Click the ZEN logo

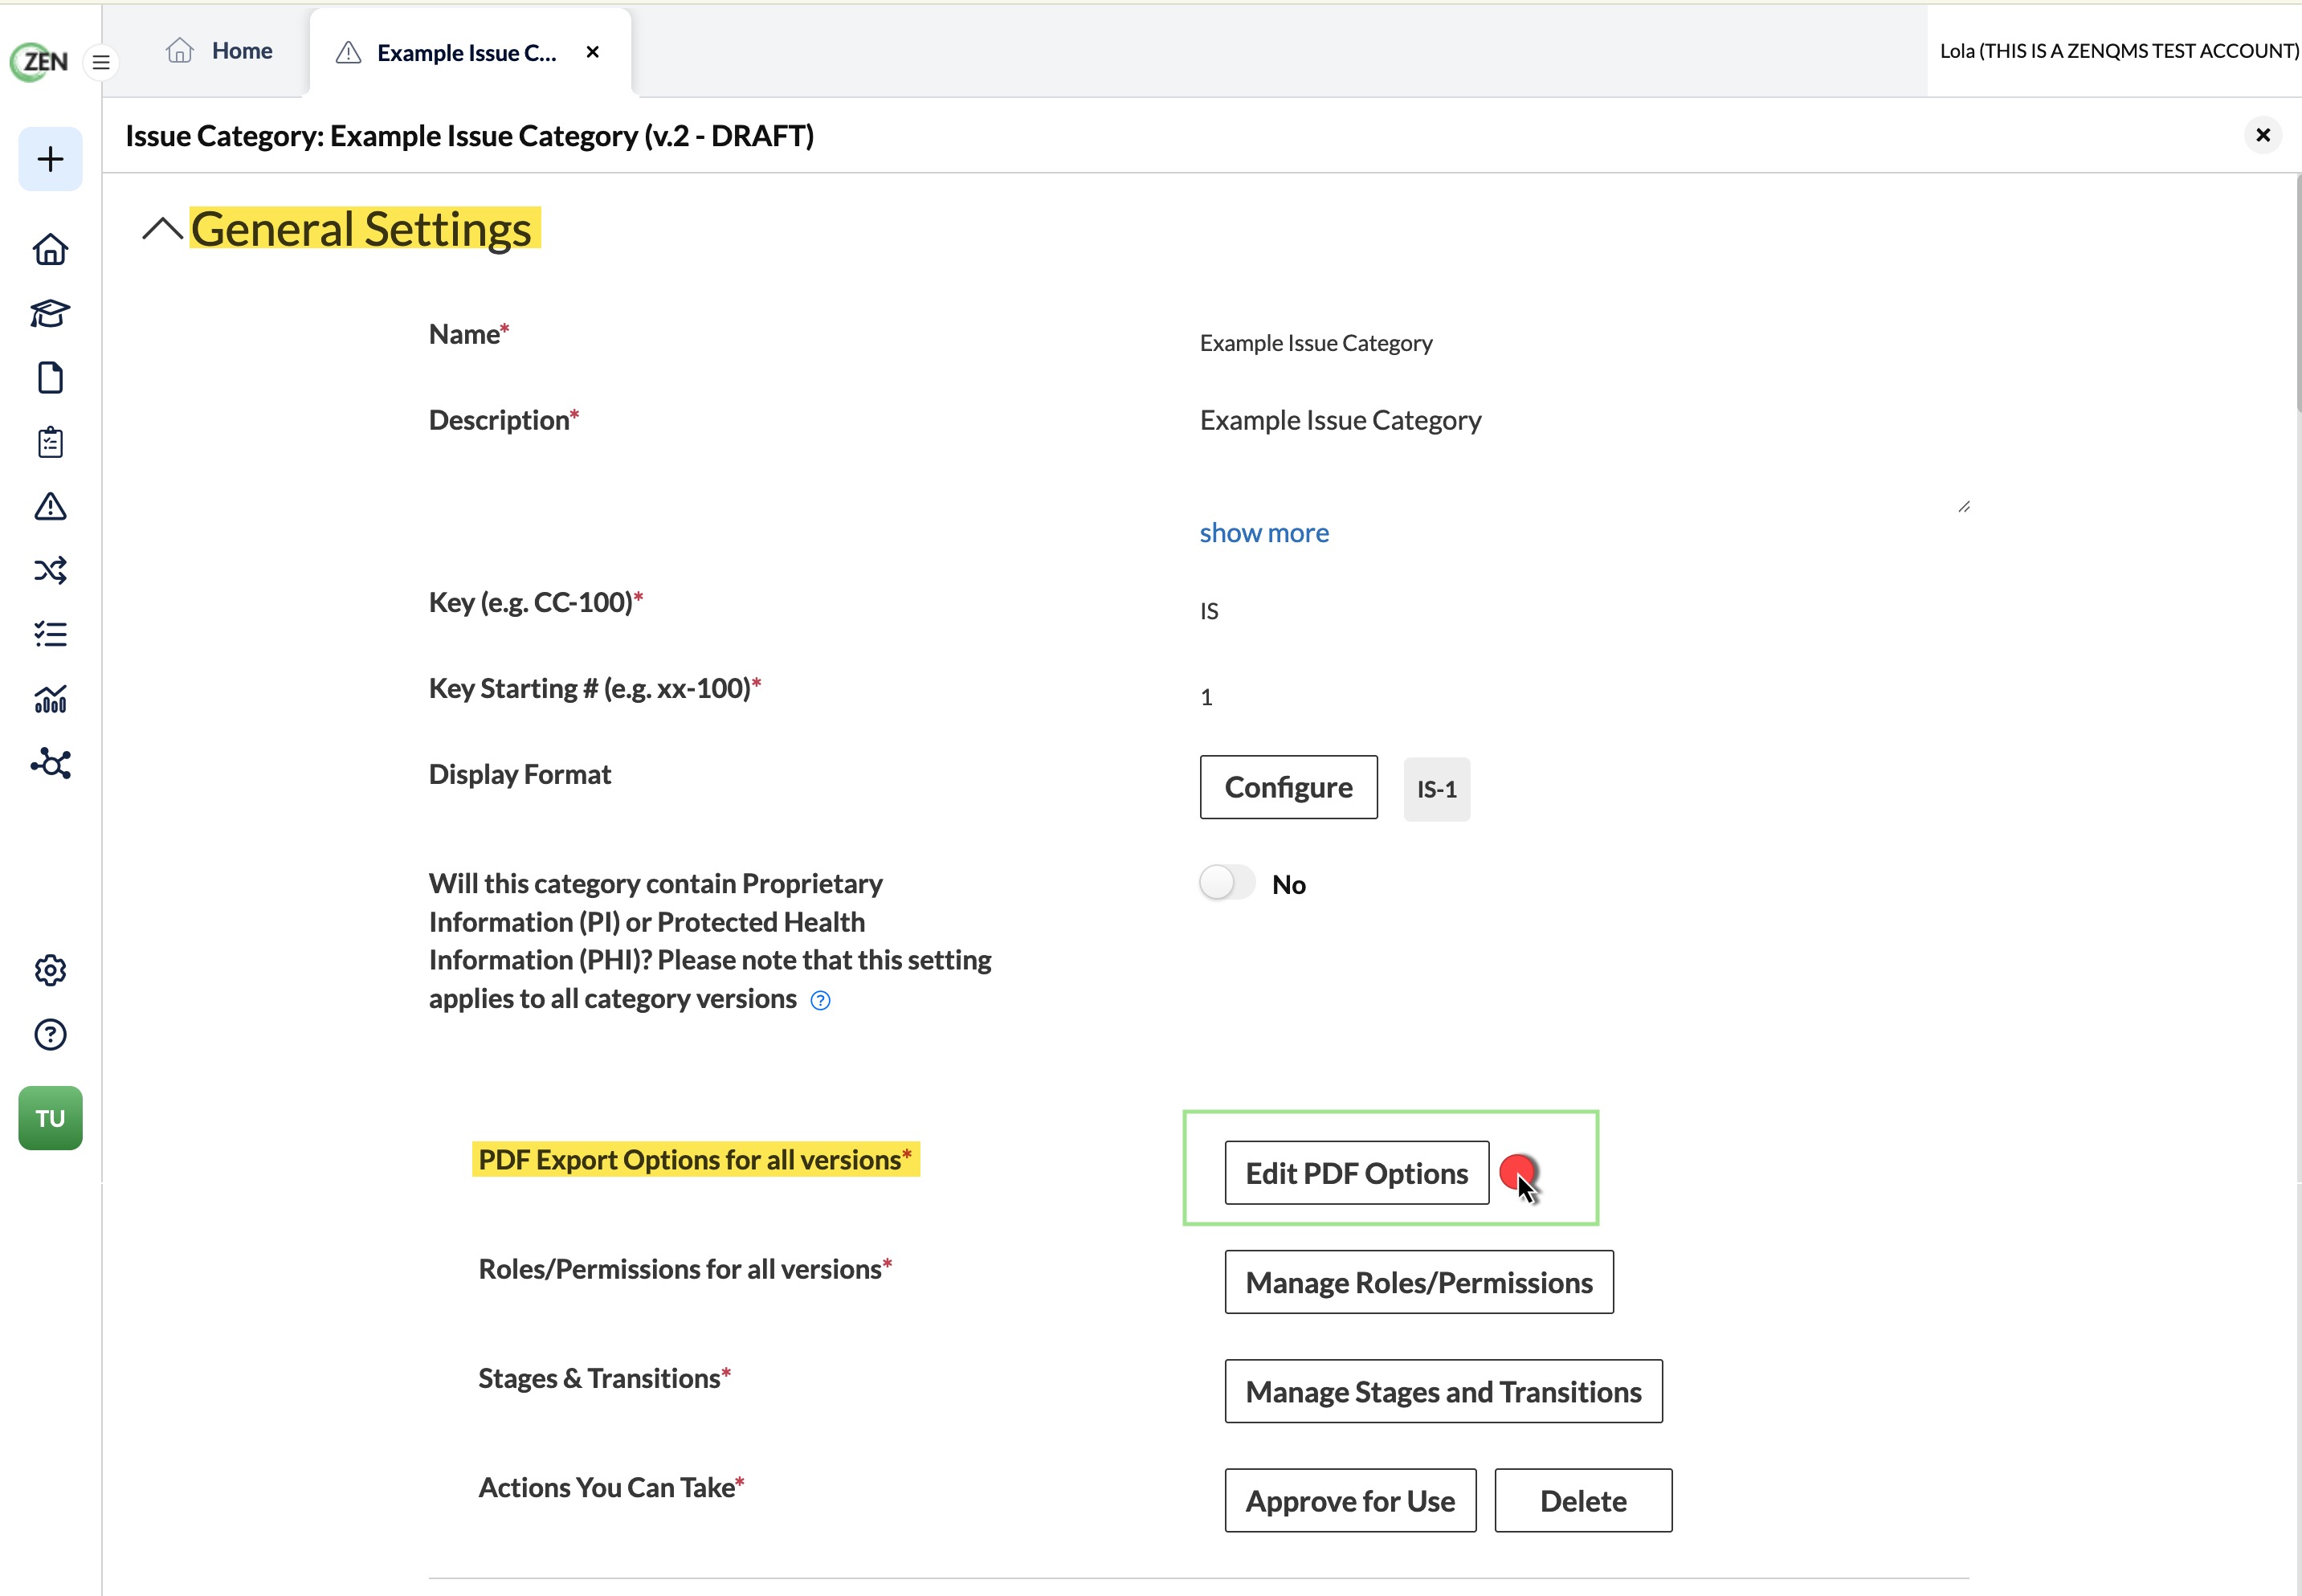[40, 61]
